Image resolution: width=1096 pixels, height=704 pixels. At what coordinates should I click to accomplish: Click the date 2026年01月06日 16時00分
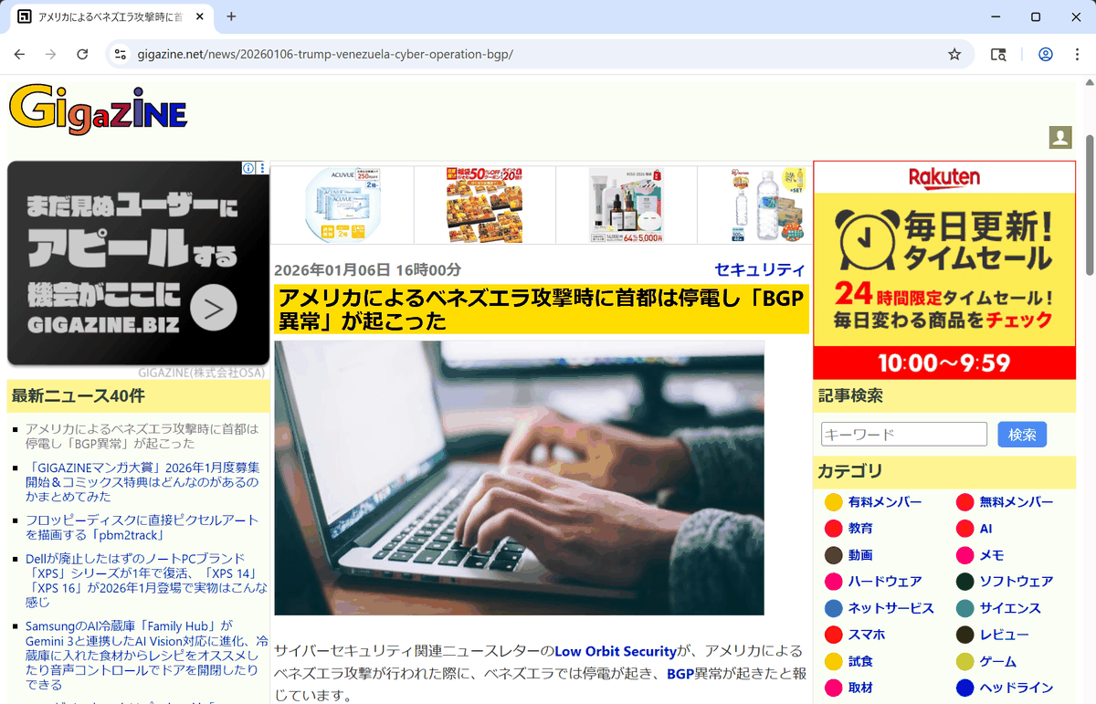pyautogui.click(x=367, y=270)
